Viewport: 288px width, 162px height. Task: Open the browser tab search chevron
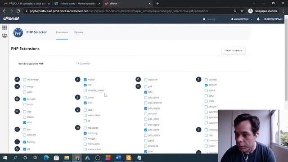point(254,3)
